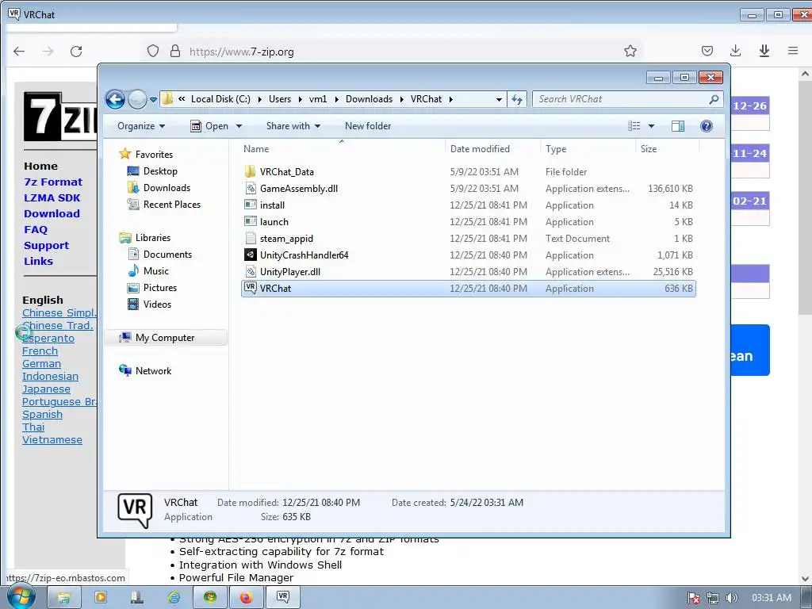Select the UnityPlayer.dll file
Viewport: 812px width, 609px height.
(468, 271)
